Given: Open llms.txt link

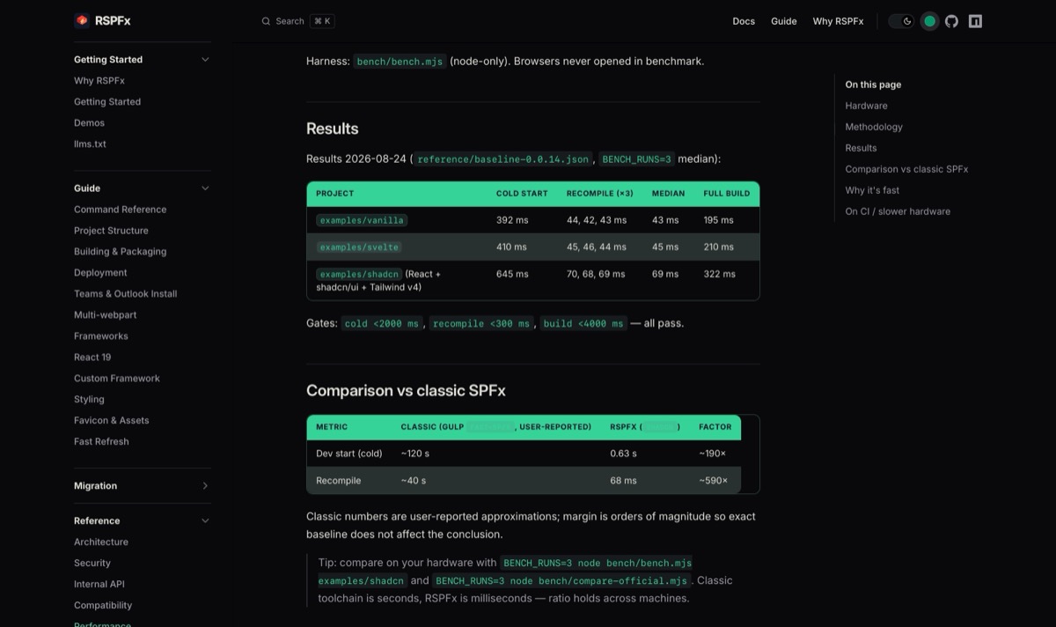Looking at the screenshot, I should pos(90,144).
